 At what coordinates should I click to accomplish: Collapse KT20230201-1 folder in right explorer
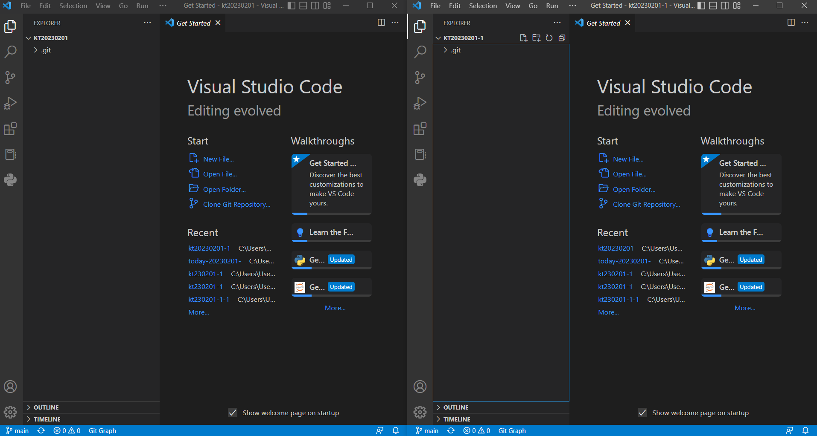[x=463, y=38]
